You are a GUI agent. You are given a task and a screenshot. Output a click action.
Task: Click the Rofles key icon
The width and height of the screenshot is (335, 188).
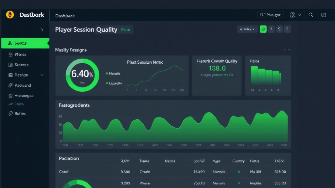(10, 113)
